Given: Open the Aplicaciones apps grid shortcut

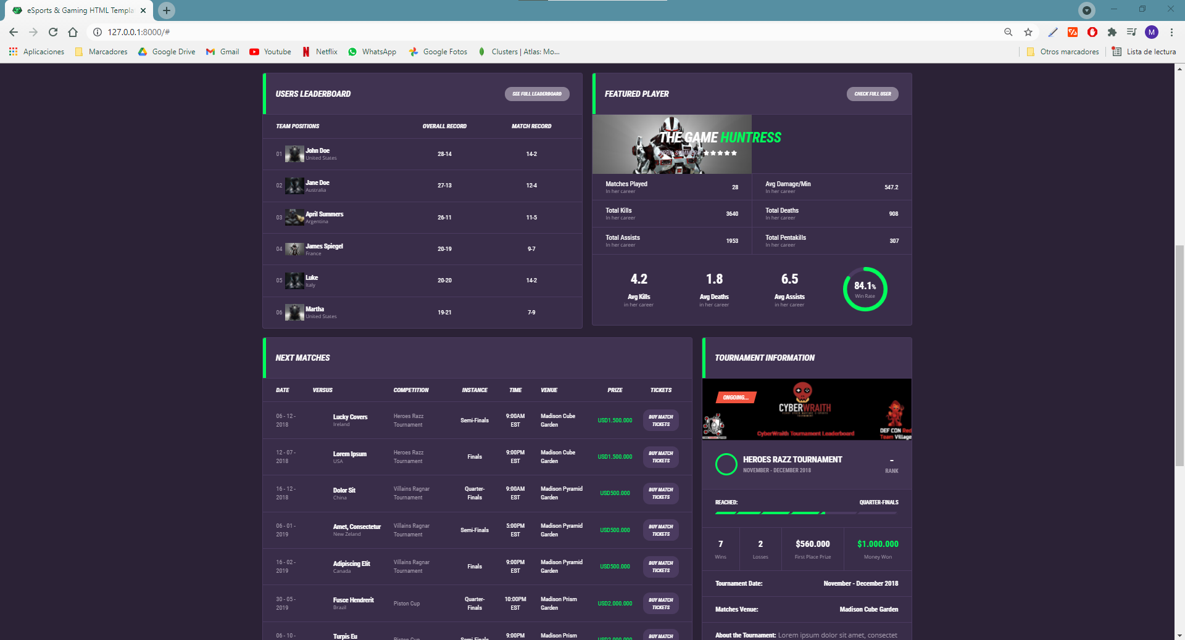Looking at the screenshot, I should [36, 52].
